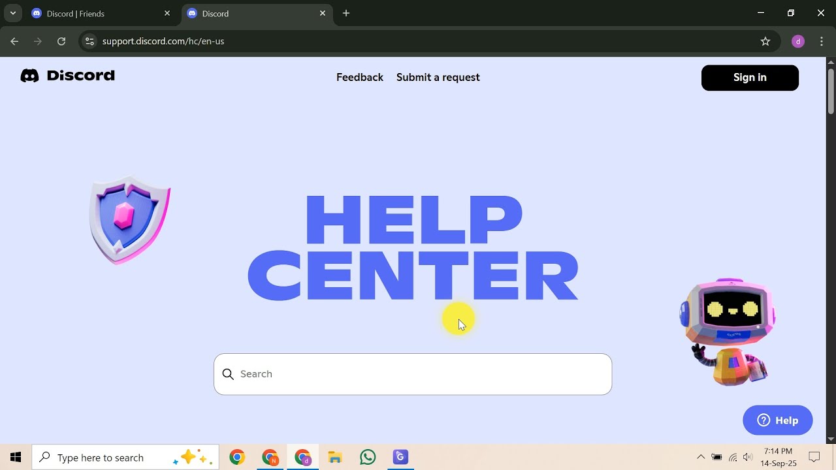Click the address bar URL
The height and width of the screenshot is (470, 836).
click(x=163, y=41)
